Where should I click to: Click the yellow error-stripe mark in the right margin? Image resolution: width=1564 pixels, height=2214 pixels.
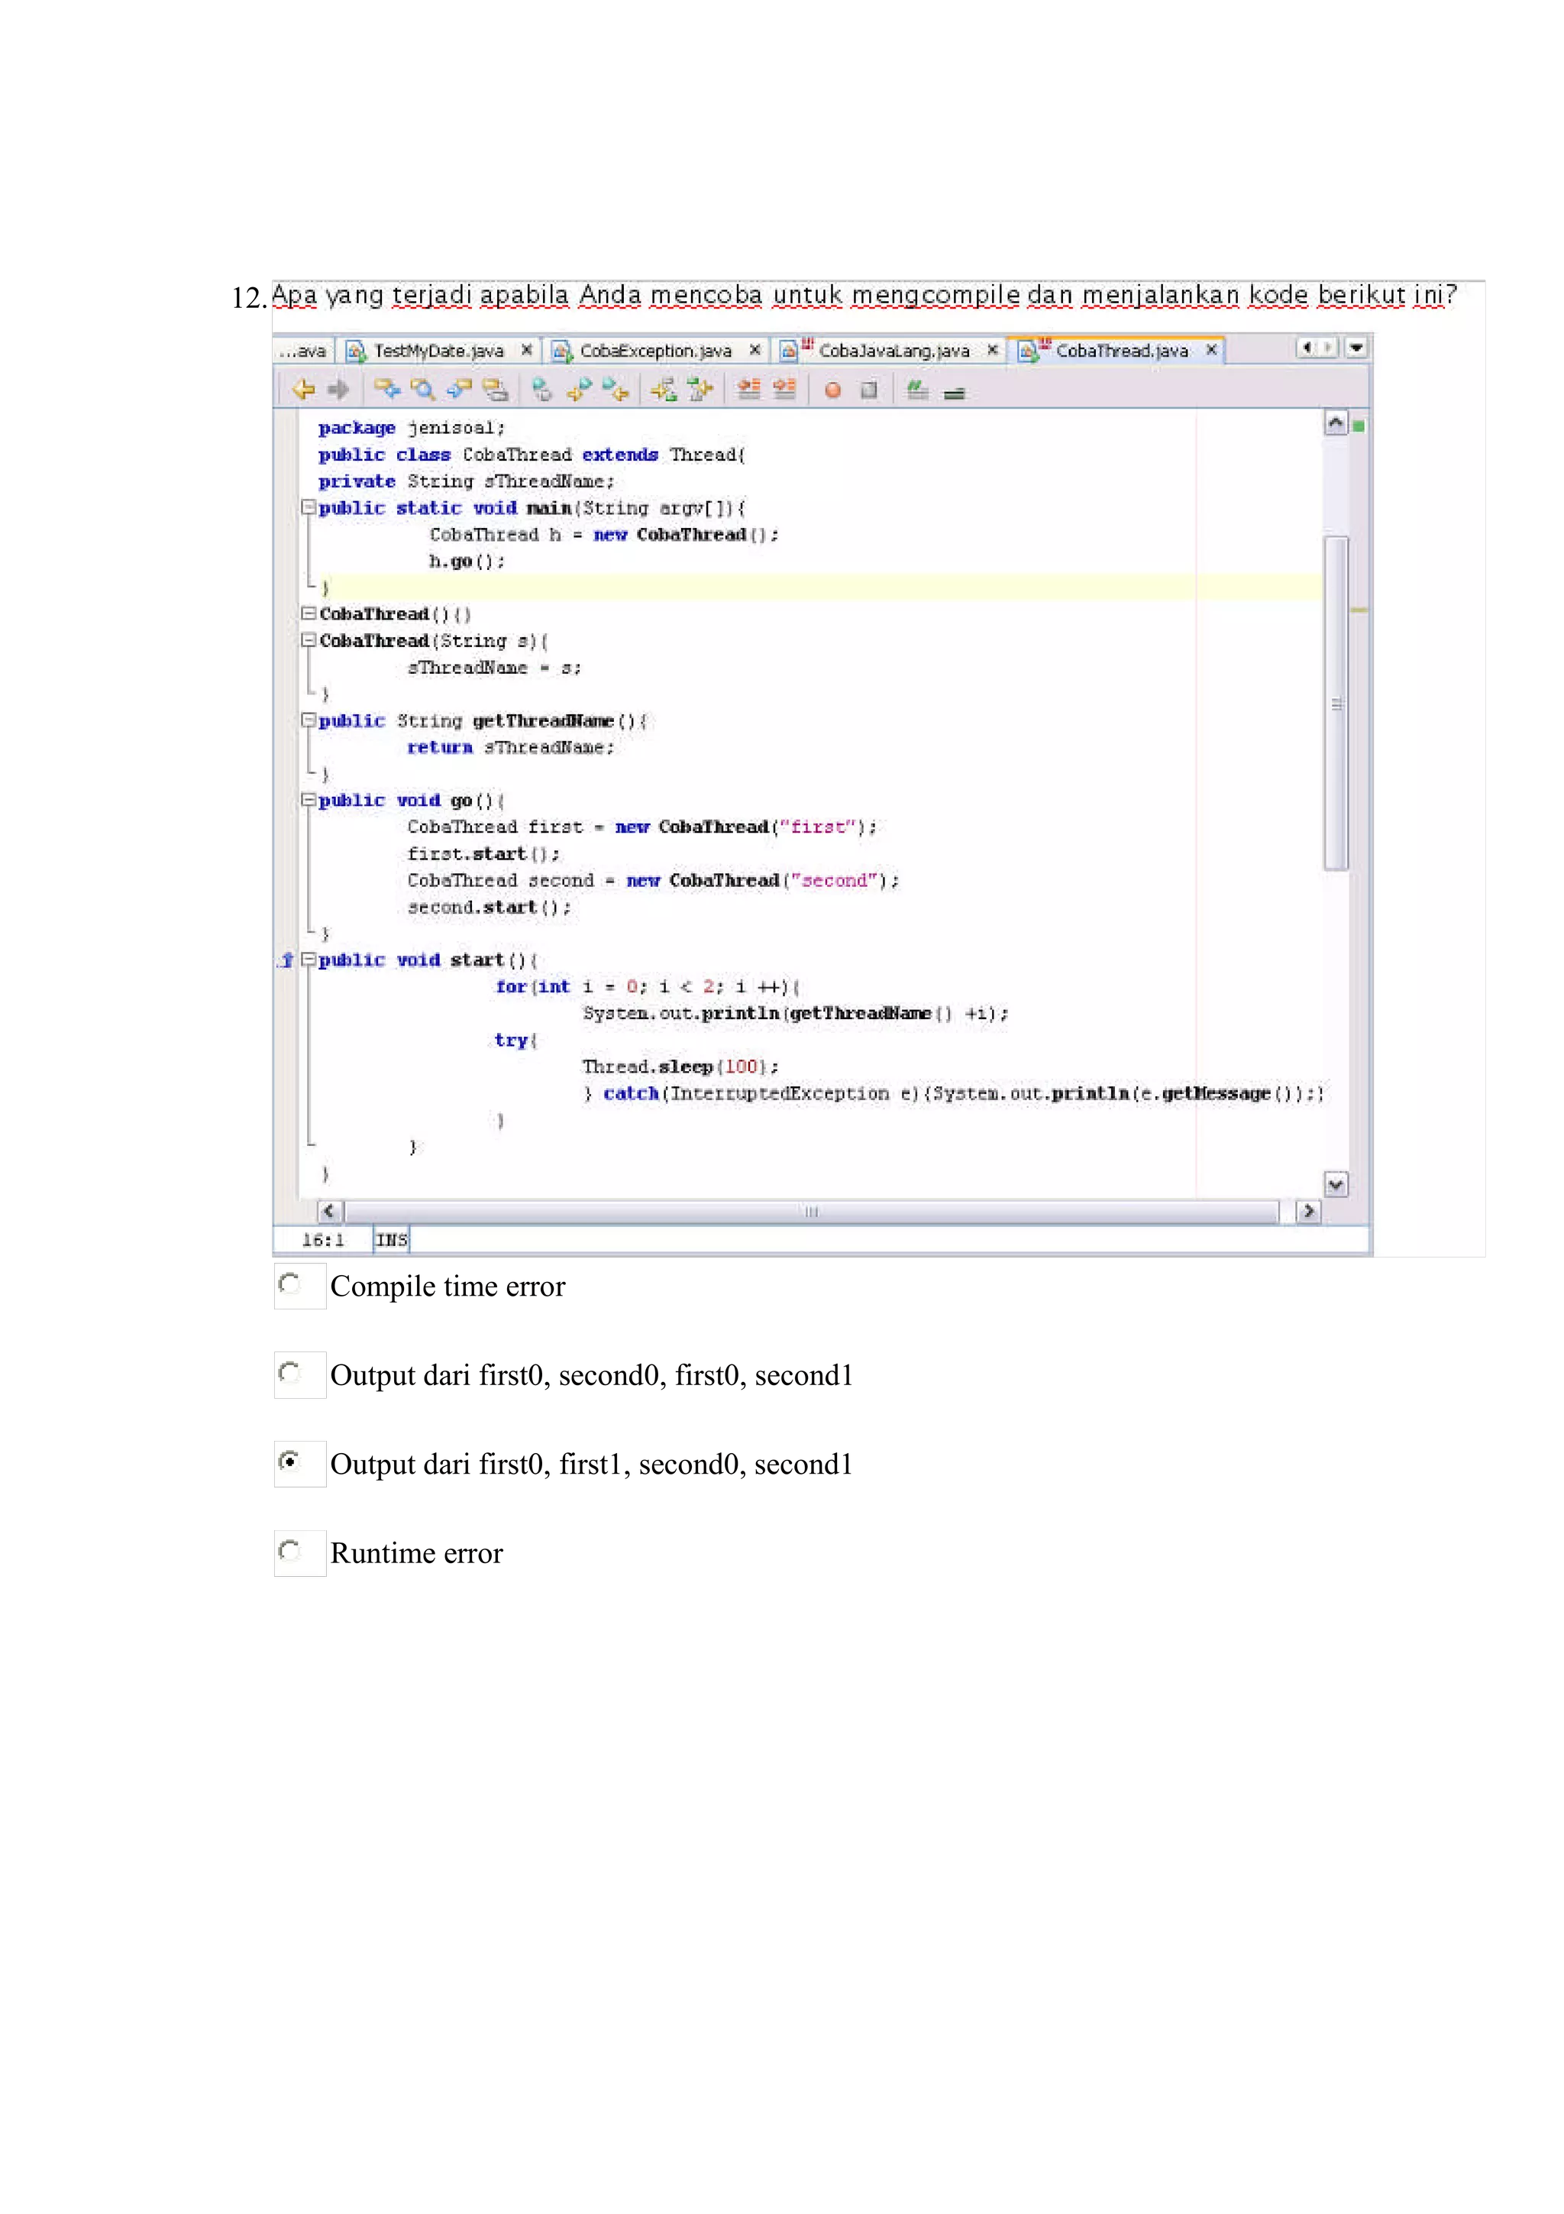1359,610
